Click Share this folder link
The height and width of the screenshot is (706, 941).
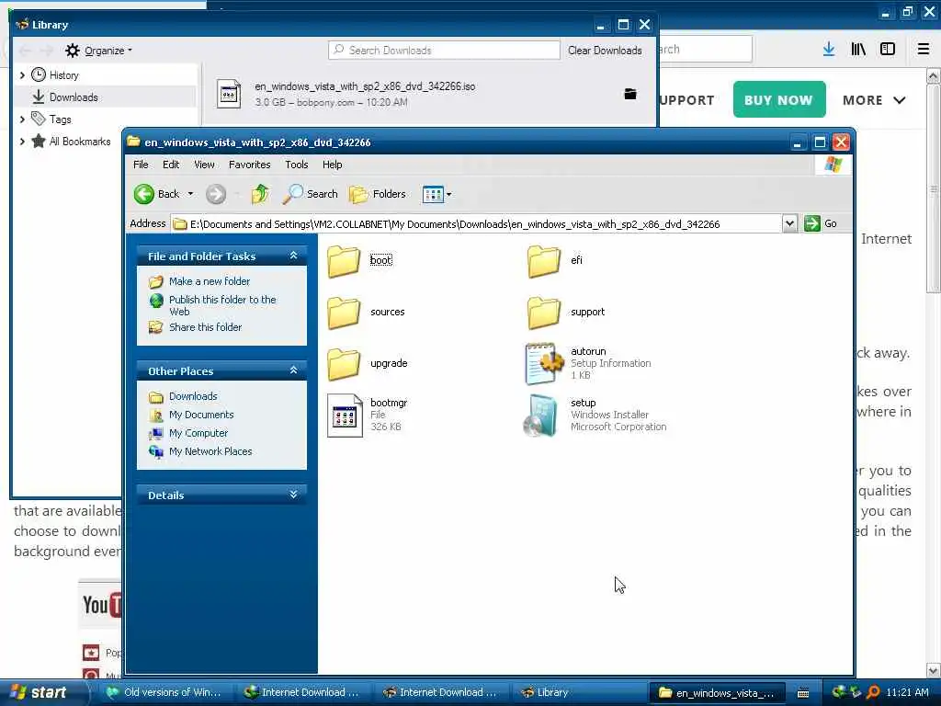[205, 327]
